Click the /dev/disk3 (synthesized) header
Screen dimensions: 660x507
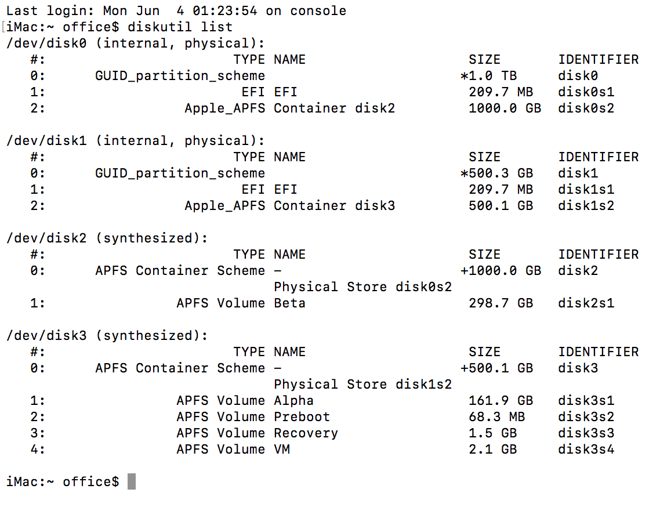point(107,336)
